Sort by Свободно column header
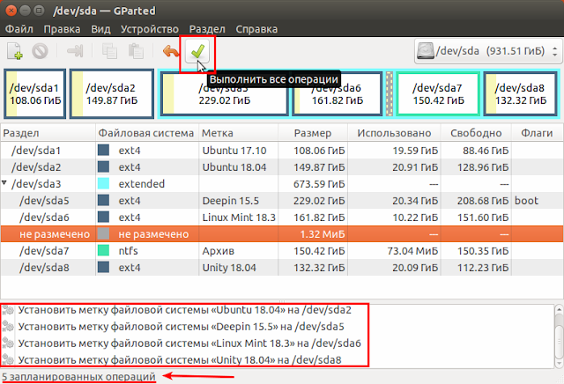Viewport: 564px width, 384px height. click(x=476, y=133)
